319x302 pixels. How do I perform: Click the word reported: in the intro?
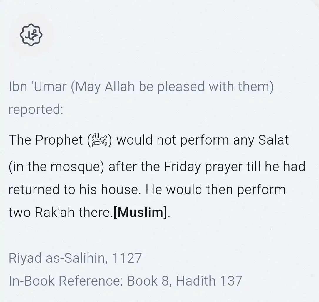click(x=36, y=110)
